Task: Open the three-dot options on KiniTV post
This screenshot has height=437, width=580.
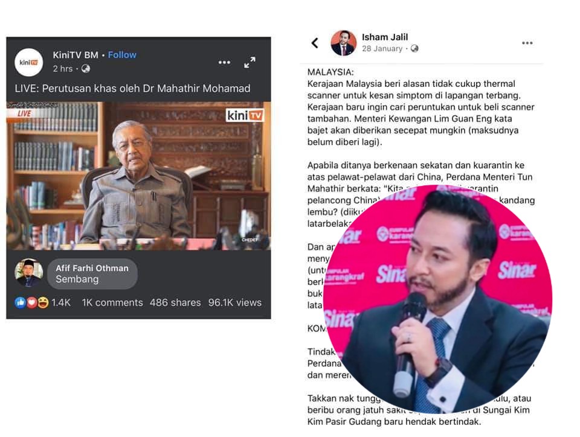Action: tap(224, 62)
